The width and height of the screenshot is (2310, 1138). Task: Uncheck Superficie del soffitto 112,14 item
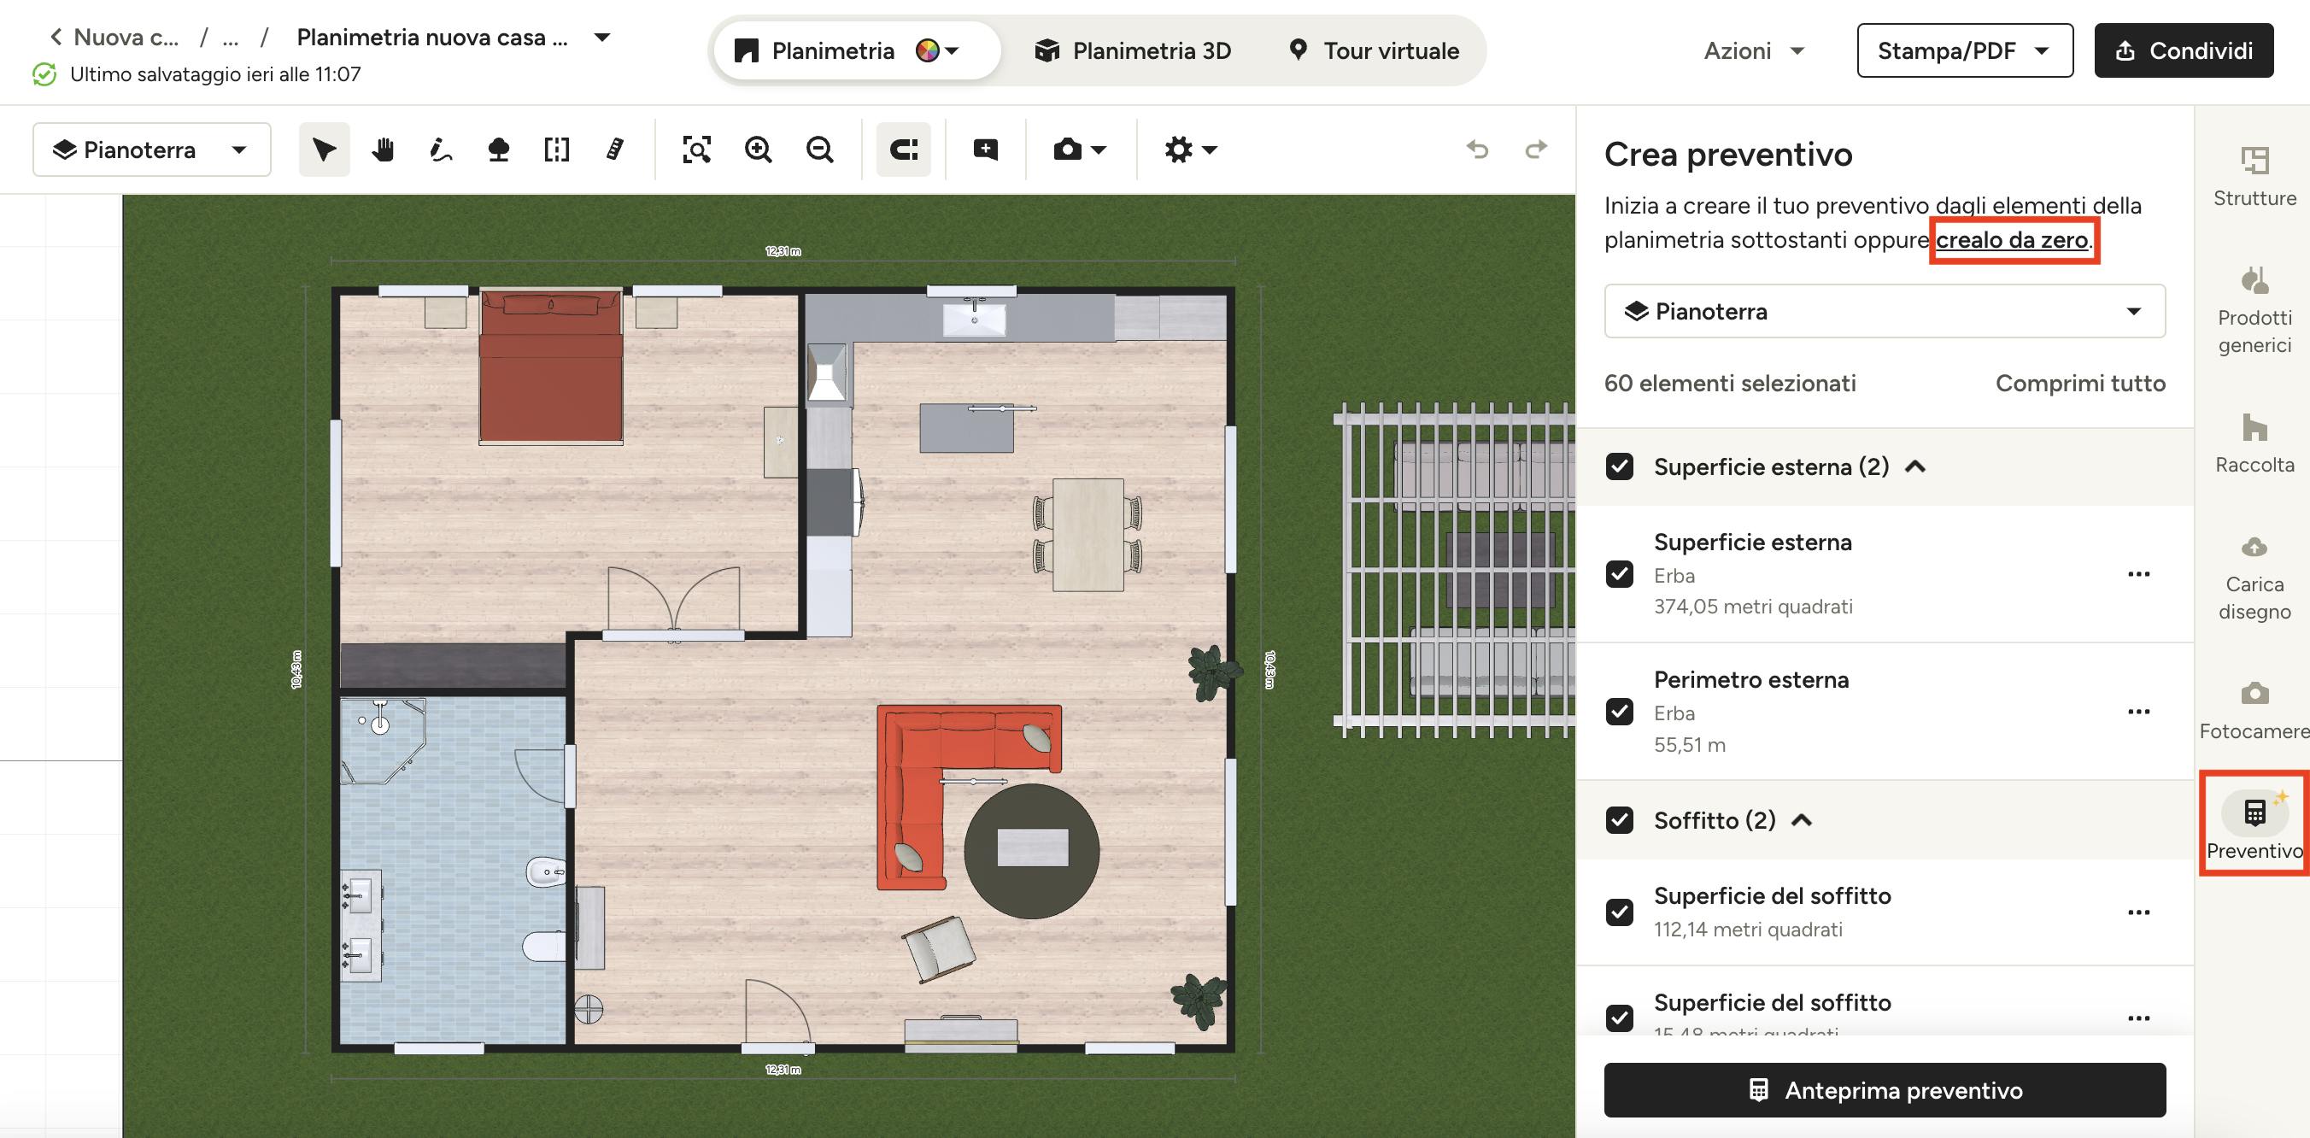coord(1620,912)
